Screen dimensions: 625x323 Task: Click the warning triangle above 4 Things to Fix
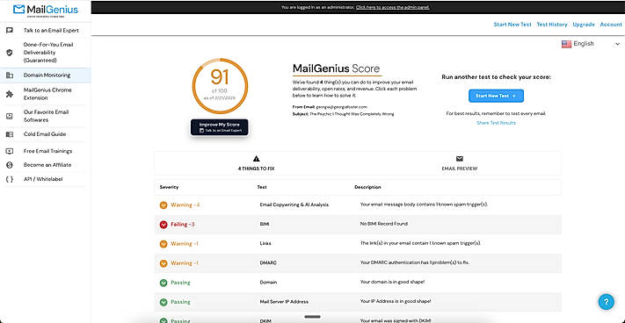[x=257, y=159]
